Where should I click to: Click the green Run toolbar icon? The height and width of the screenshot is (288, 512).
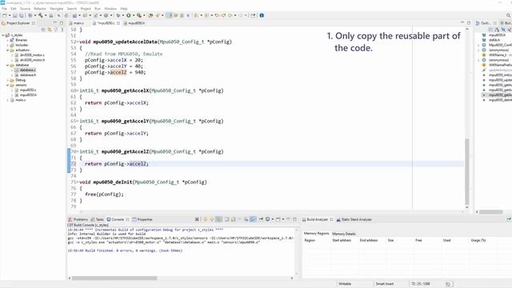click(129, 15)
